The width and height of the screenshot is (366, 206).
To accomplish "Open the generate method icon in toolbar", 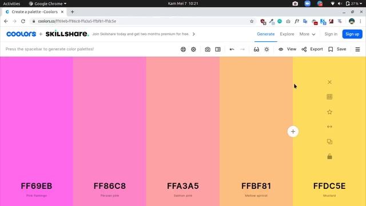I will click(x=183, y=49).
